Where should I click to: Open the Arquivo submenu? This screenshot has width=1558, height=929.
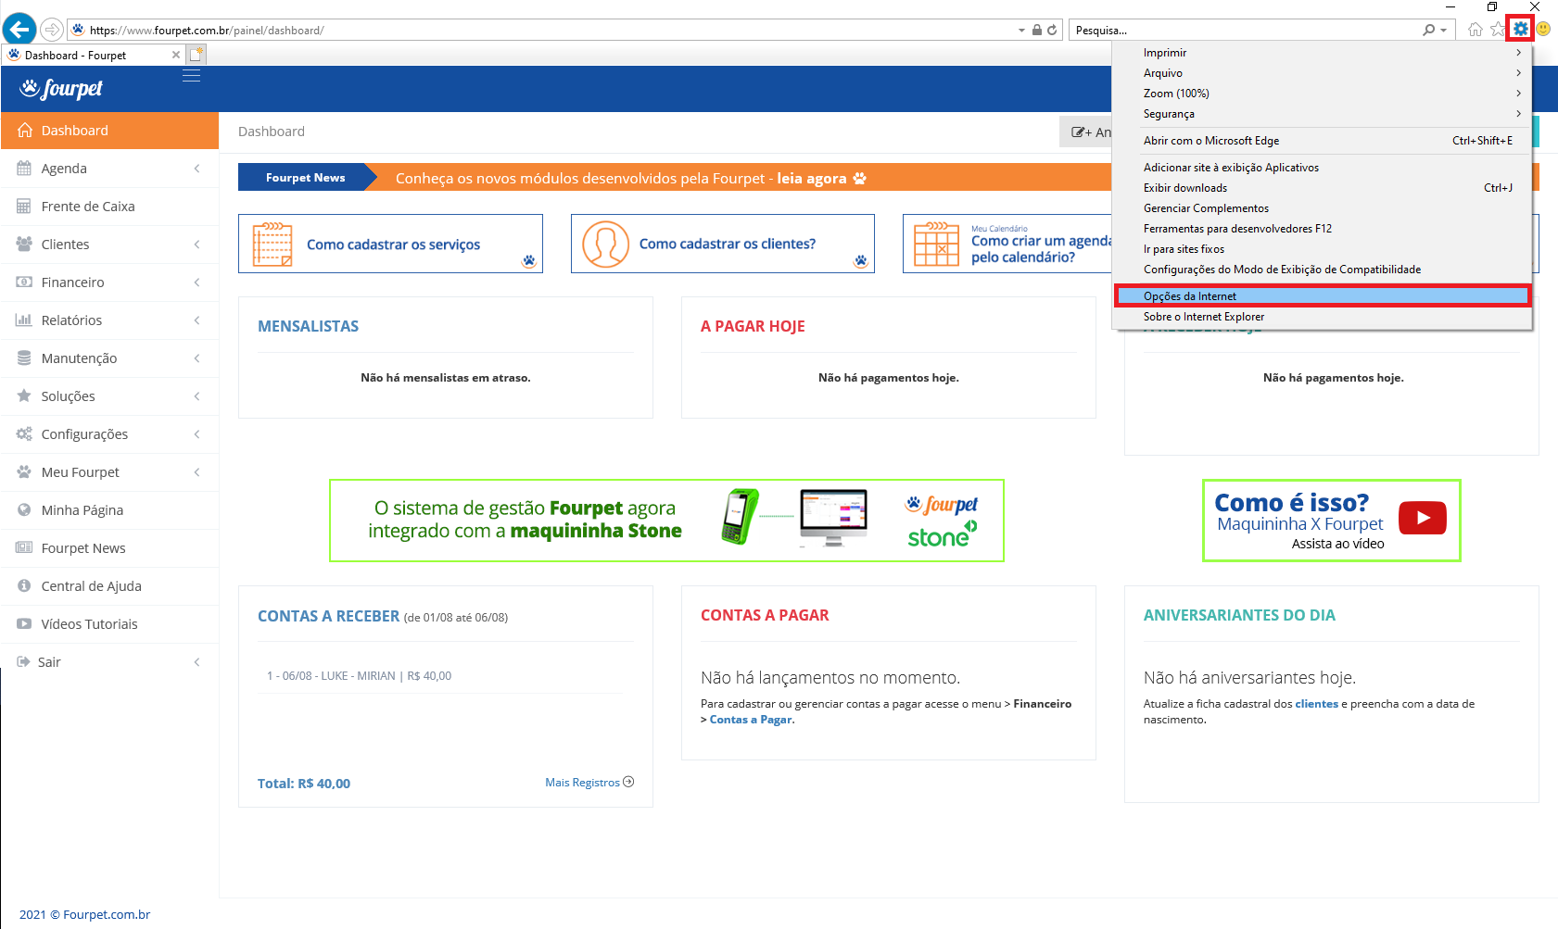point(1322,73)
